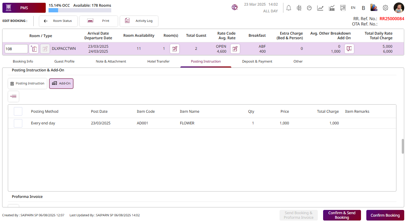The width and height of the screenshot is (406, 223).
Task: Click the color palette theme icon
Action: [374, 8]
